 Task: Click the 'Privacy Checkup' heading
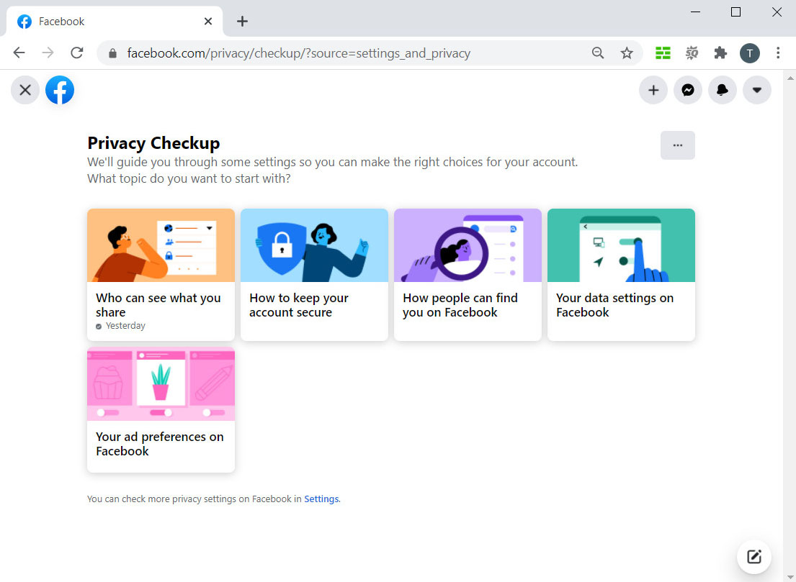[154, 143]
